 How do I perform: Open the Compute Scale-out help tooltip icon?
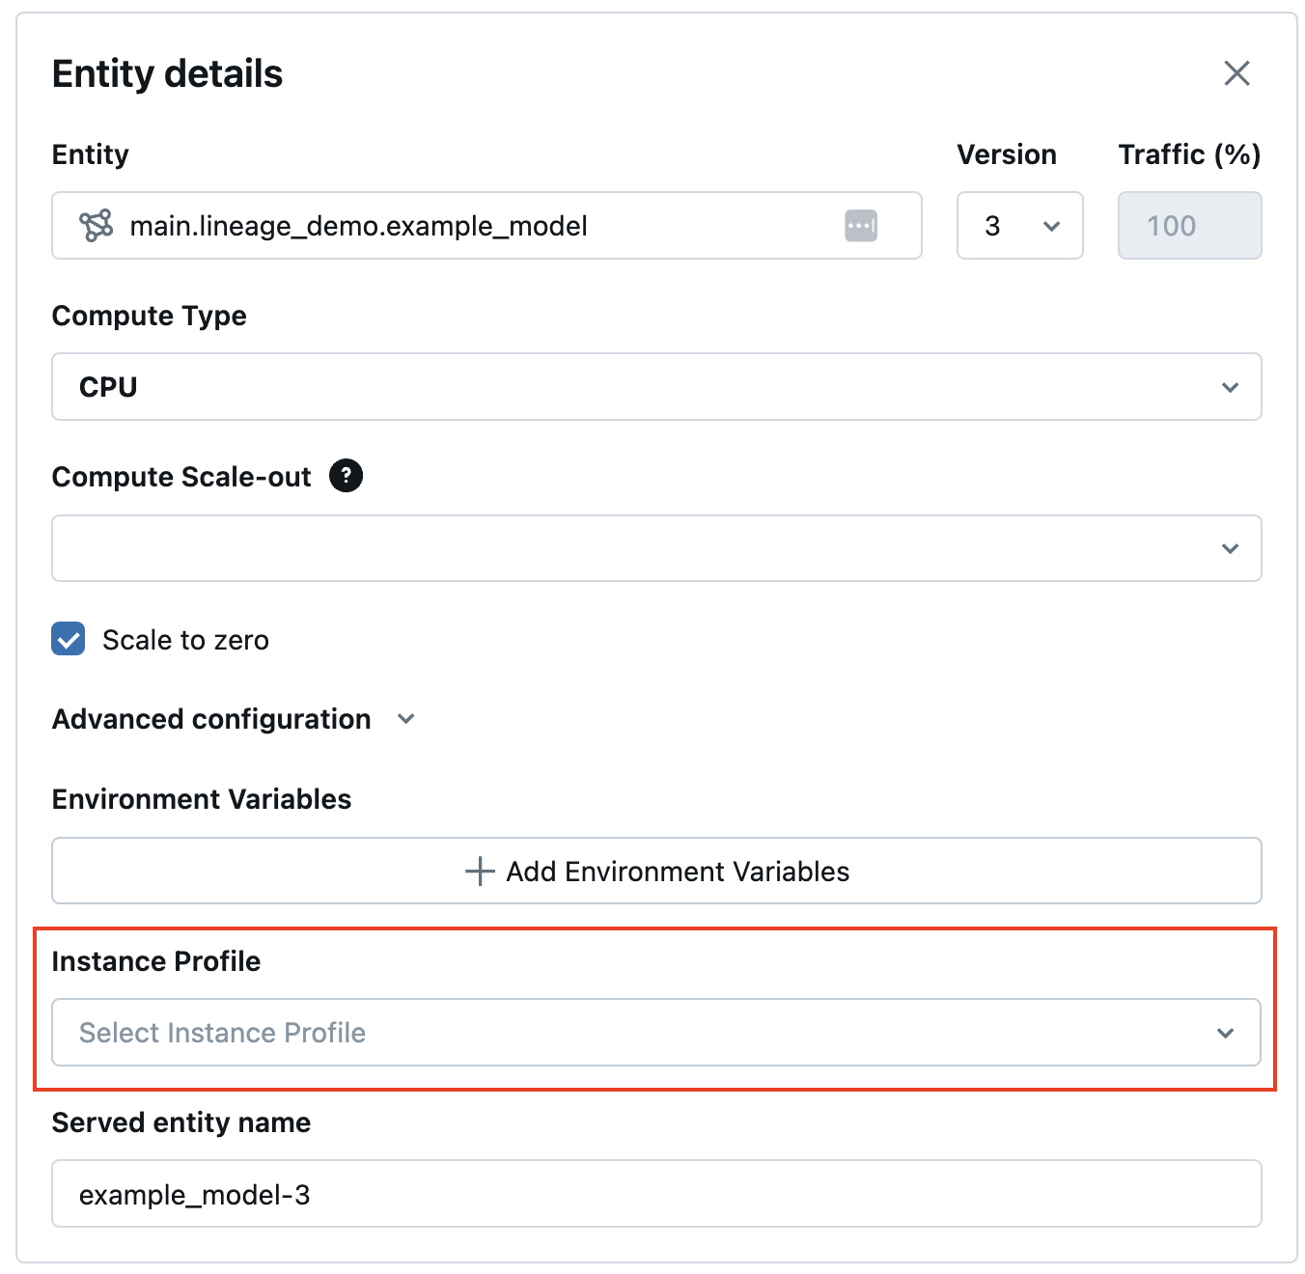346,476
